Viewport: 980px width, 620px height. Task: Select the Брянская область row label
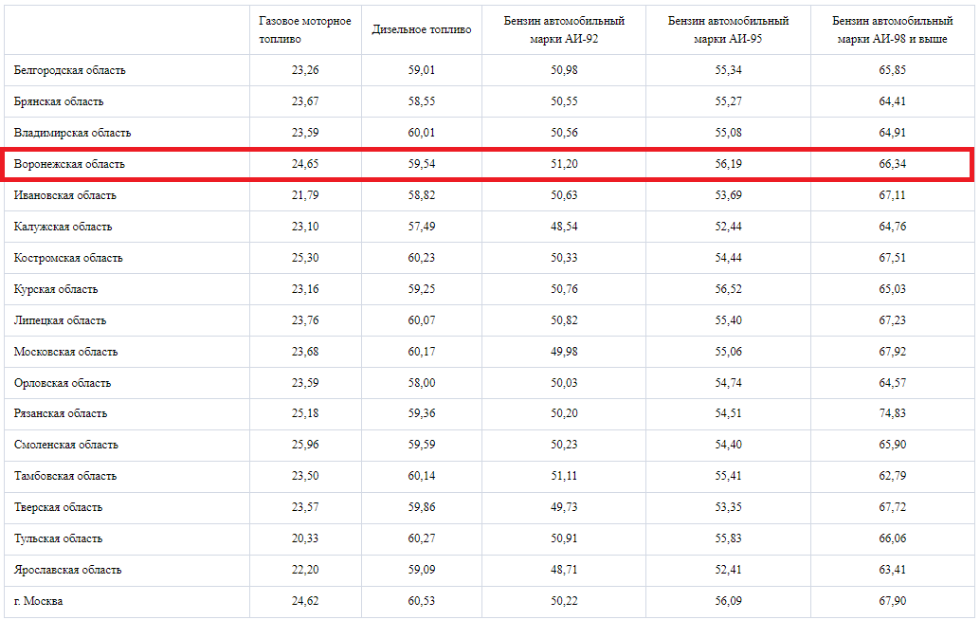(x=59, y=101)
